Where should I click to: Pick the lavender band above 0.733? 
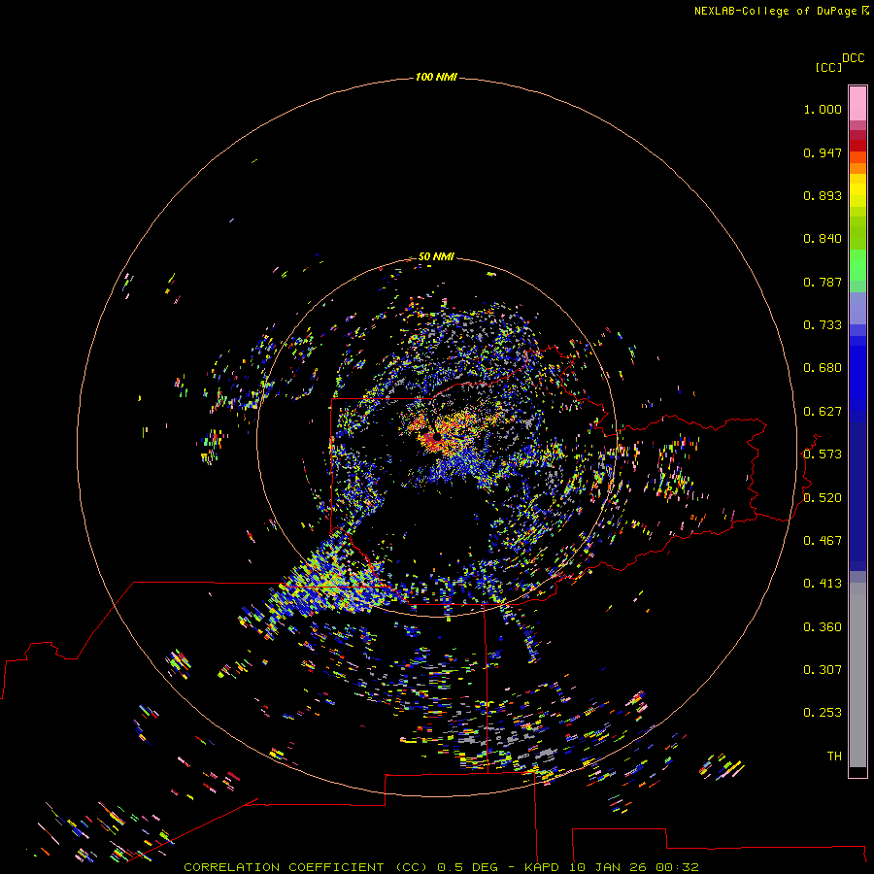point(857,308)
